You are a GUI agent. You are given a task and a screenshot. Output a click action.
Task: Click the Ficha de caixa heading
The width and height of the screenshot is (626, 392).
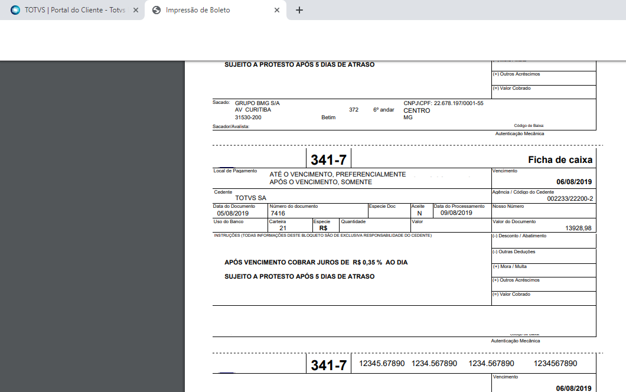click(560, 159)
